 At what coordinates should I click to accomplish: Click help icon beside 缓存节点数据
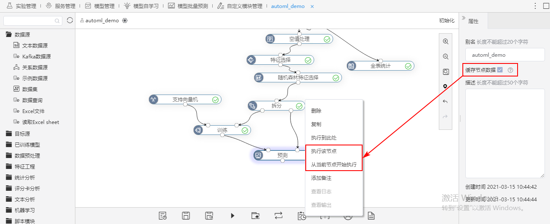click(x=510, y=70)
